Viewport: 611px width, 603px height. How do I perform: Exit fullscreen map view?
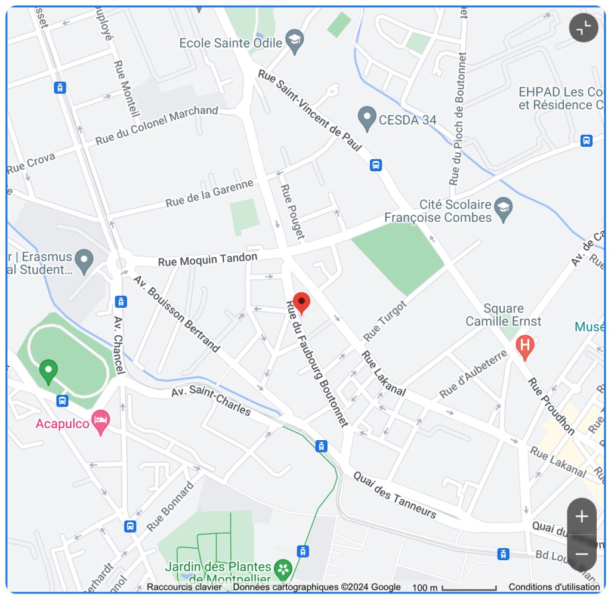coord(584,27)
